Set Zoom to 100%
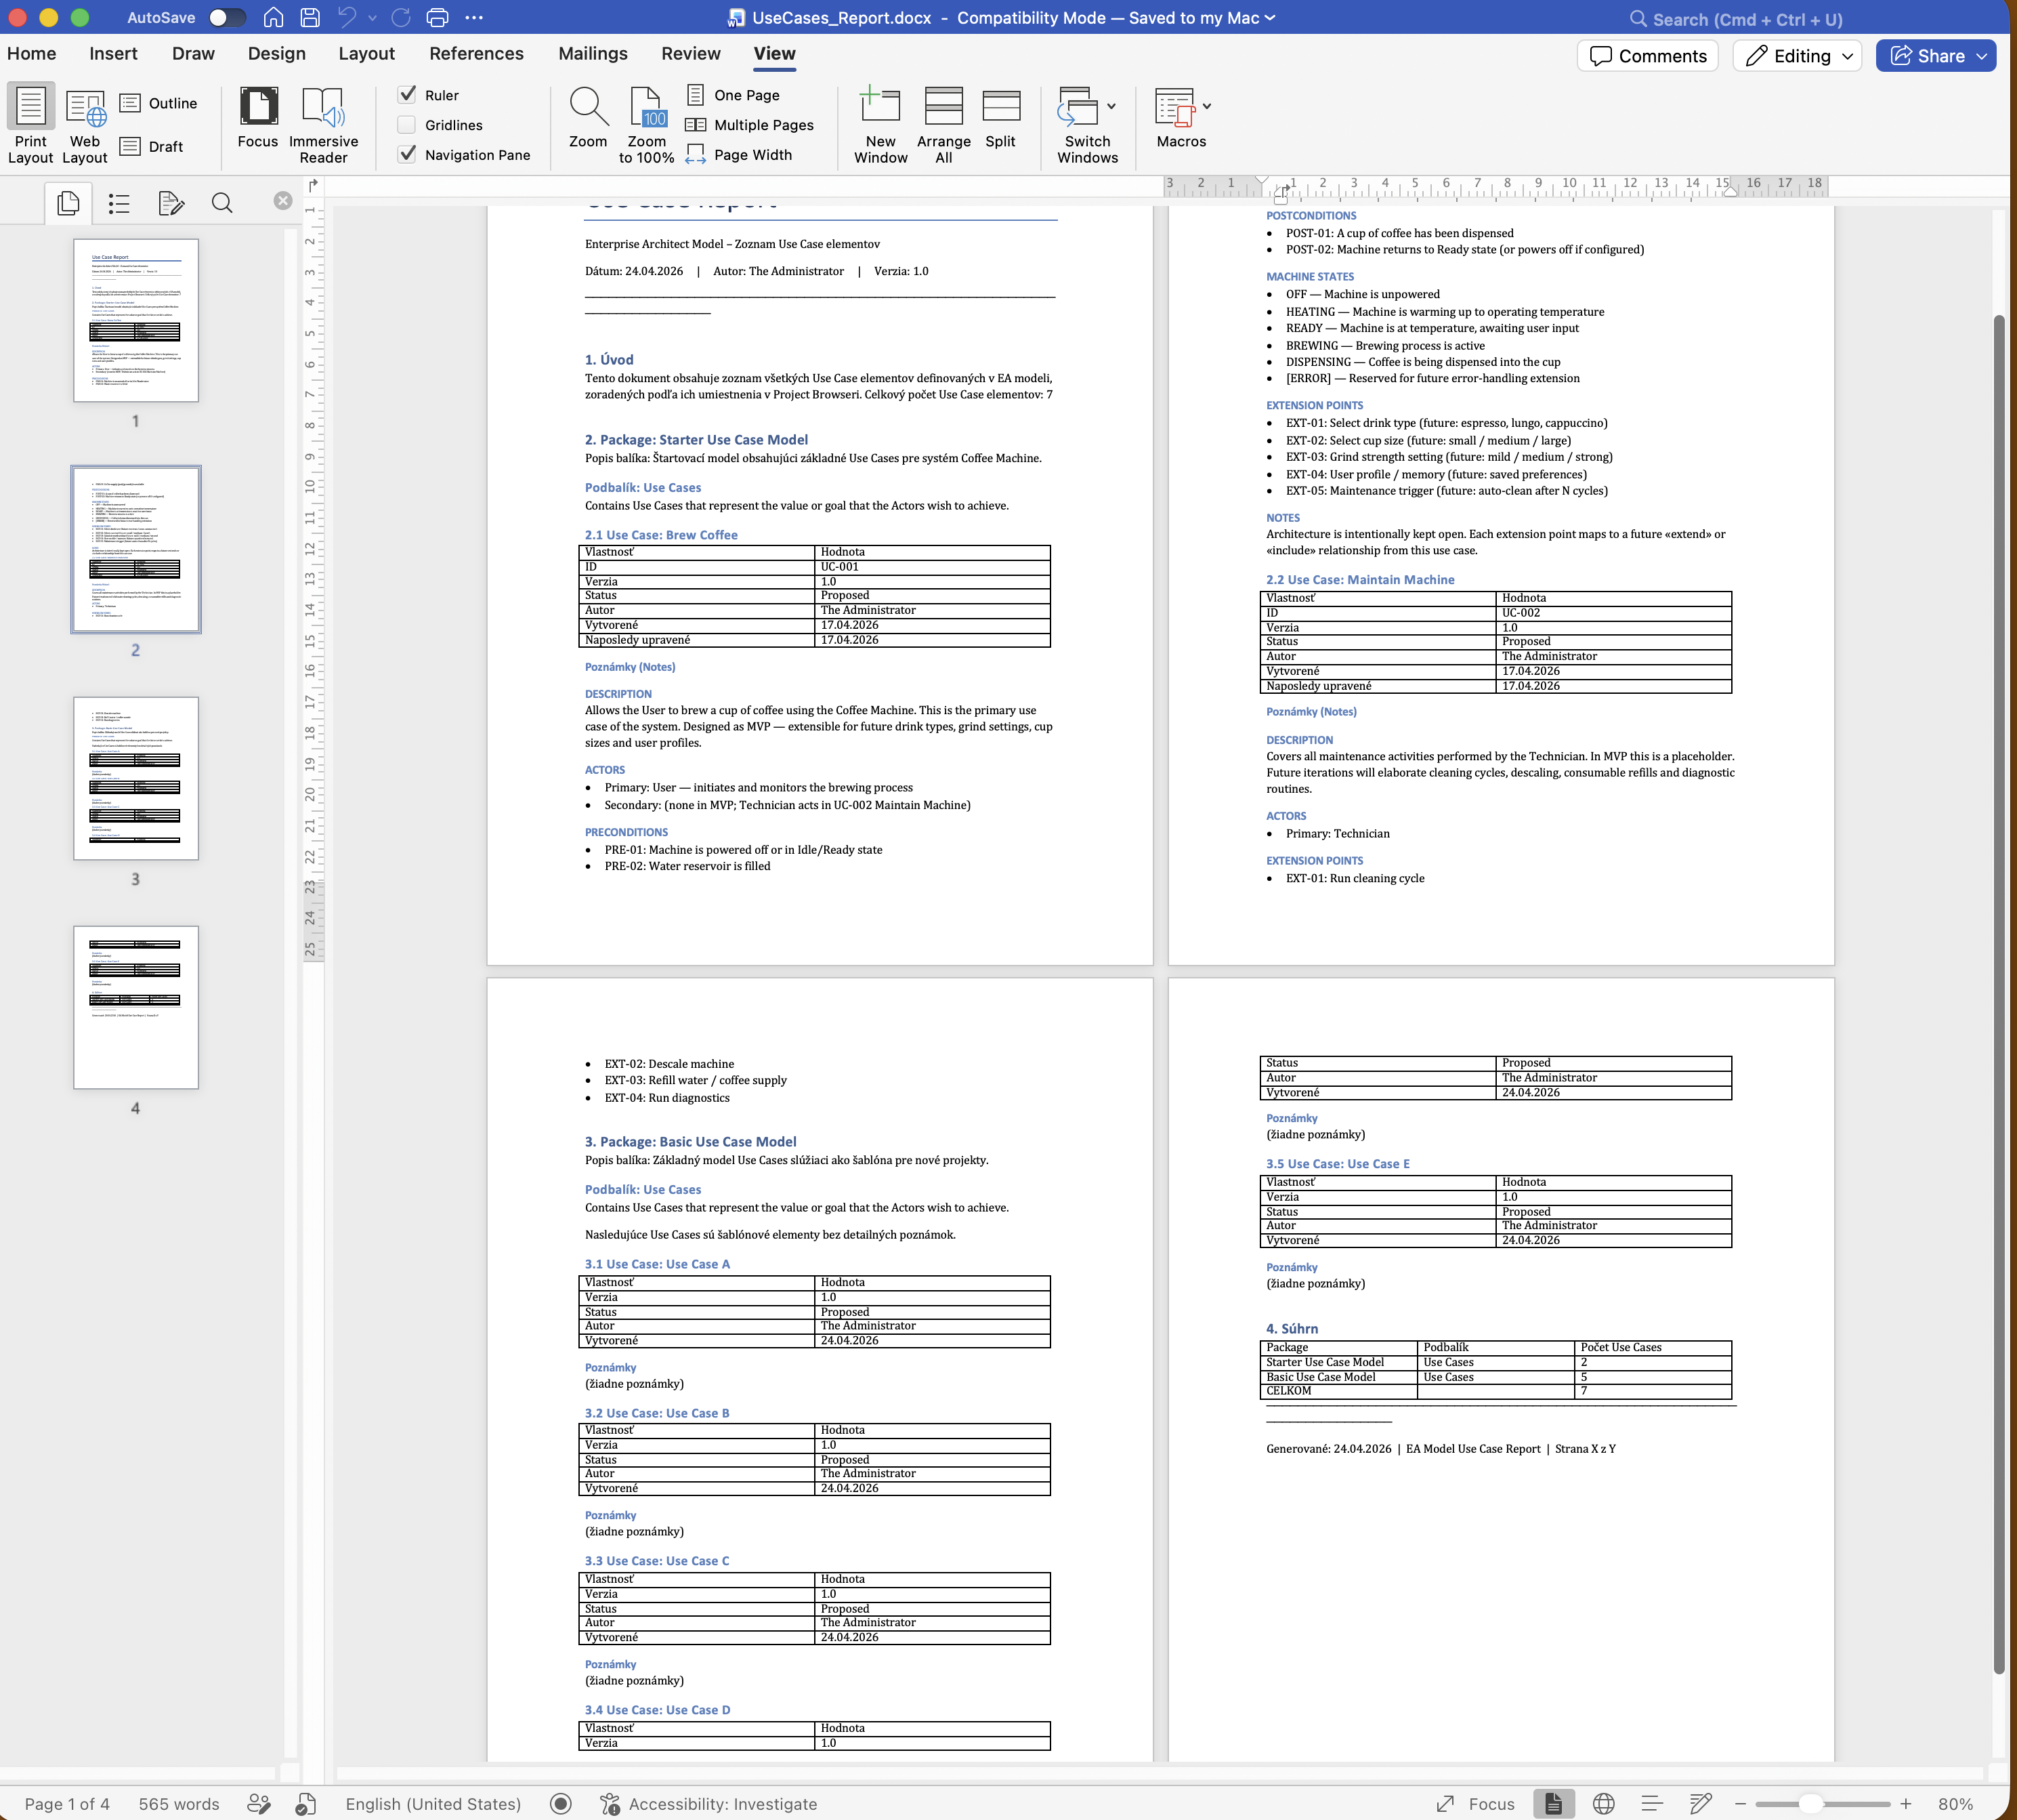Image resolution: width=2017 pixels, height=1820 pixels. pos(647,125)
